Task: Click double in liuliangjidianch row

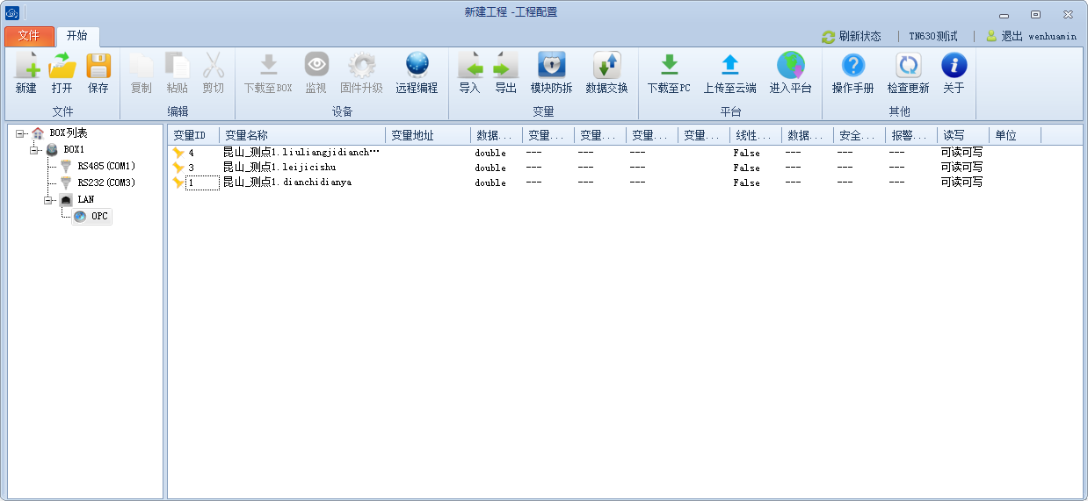Action: pos(490,153)
